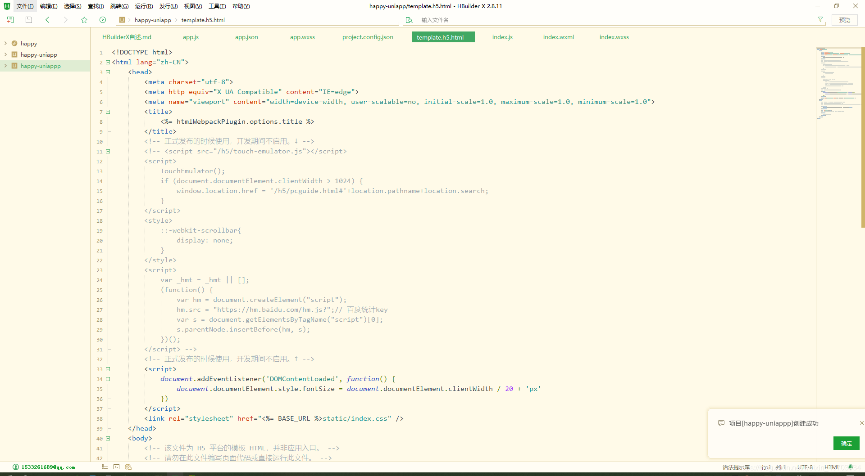Switch to the app.json tab

point(246,37)
